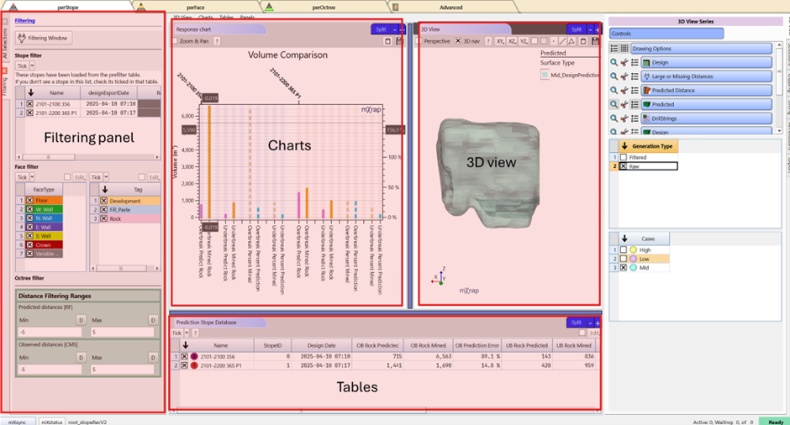Click the list icon left of Drawing Options

point(614,49)
